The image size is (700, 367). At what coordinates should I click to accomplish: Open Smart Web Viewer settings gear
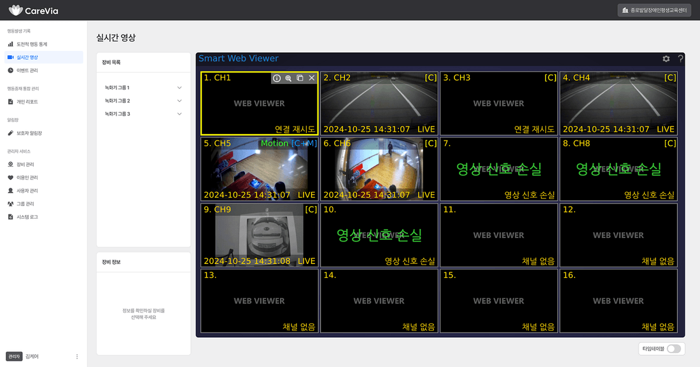point(666,59)
